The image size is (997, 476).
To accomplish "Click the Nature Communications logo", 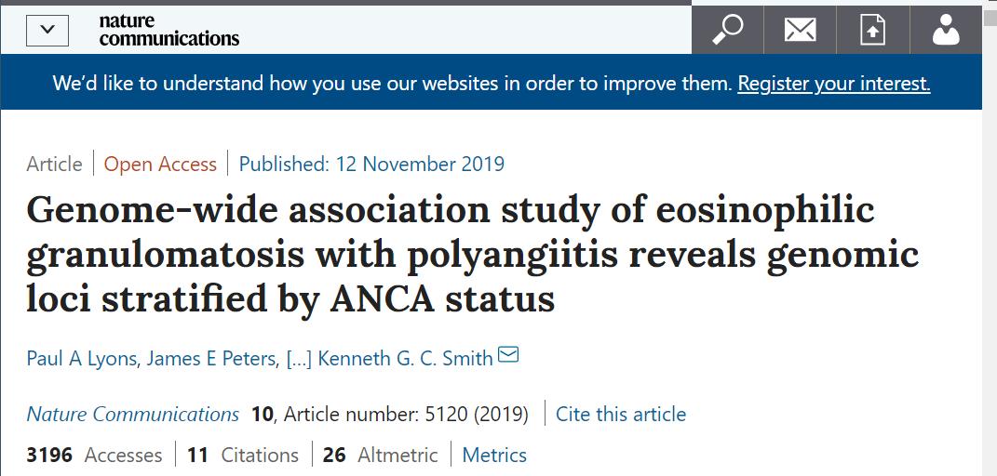I will pyautogui.click(x=168, y=30).
